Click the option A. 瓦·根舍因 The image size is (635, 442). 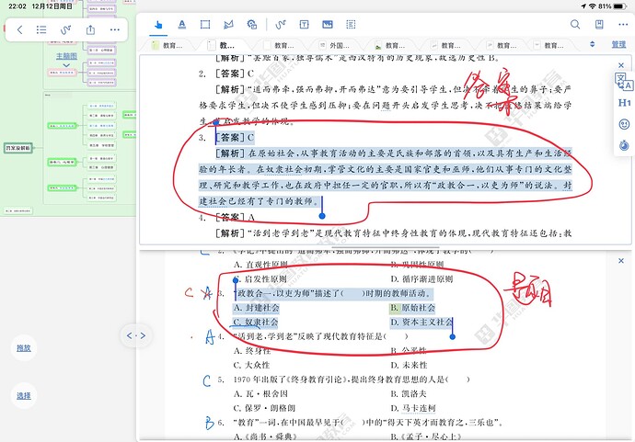[x=260, y=394]
